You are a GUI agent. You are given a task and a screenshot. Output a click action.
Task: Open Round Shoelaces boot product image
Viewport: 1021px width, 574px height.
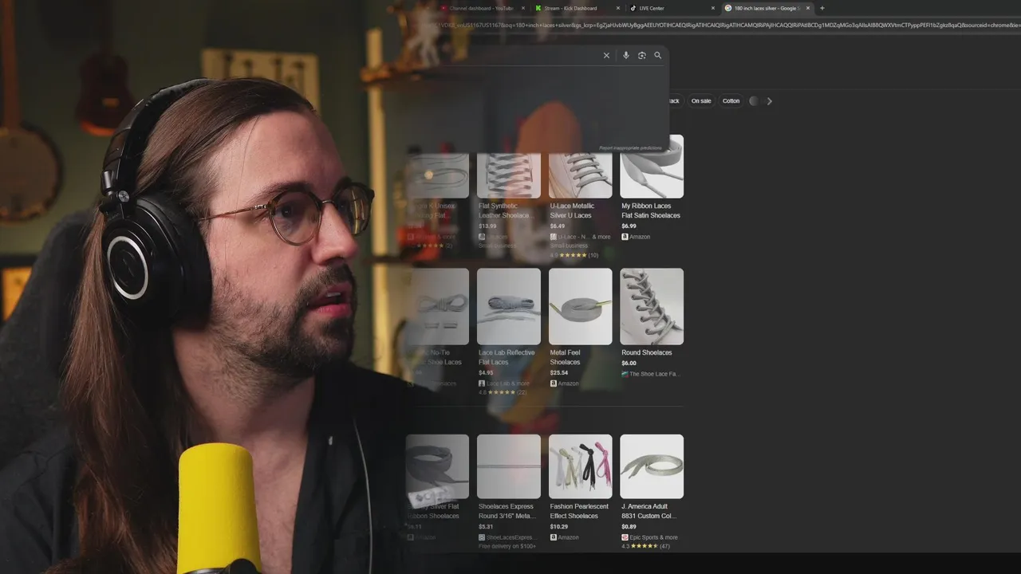[x=652, y=306]
